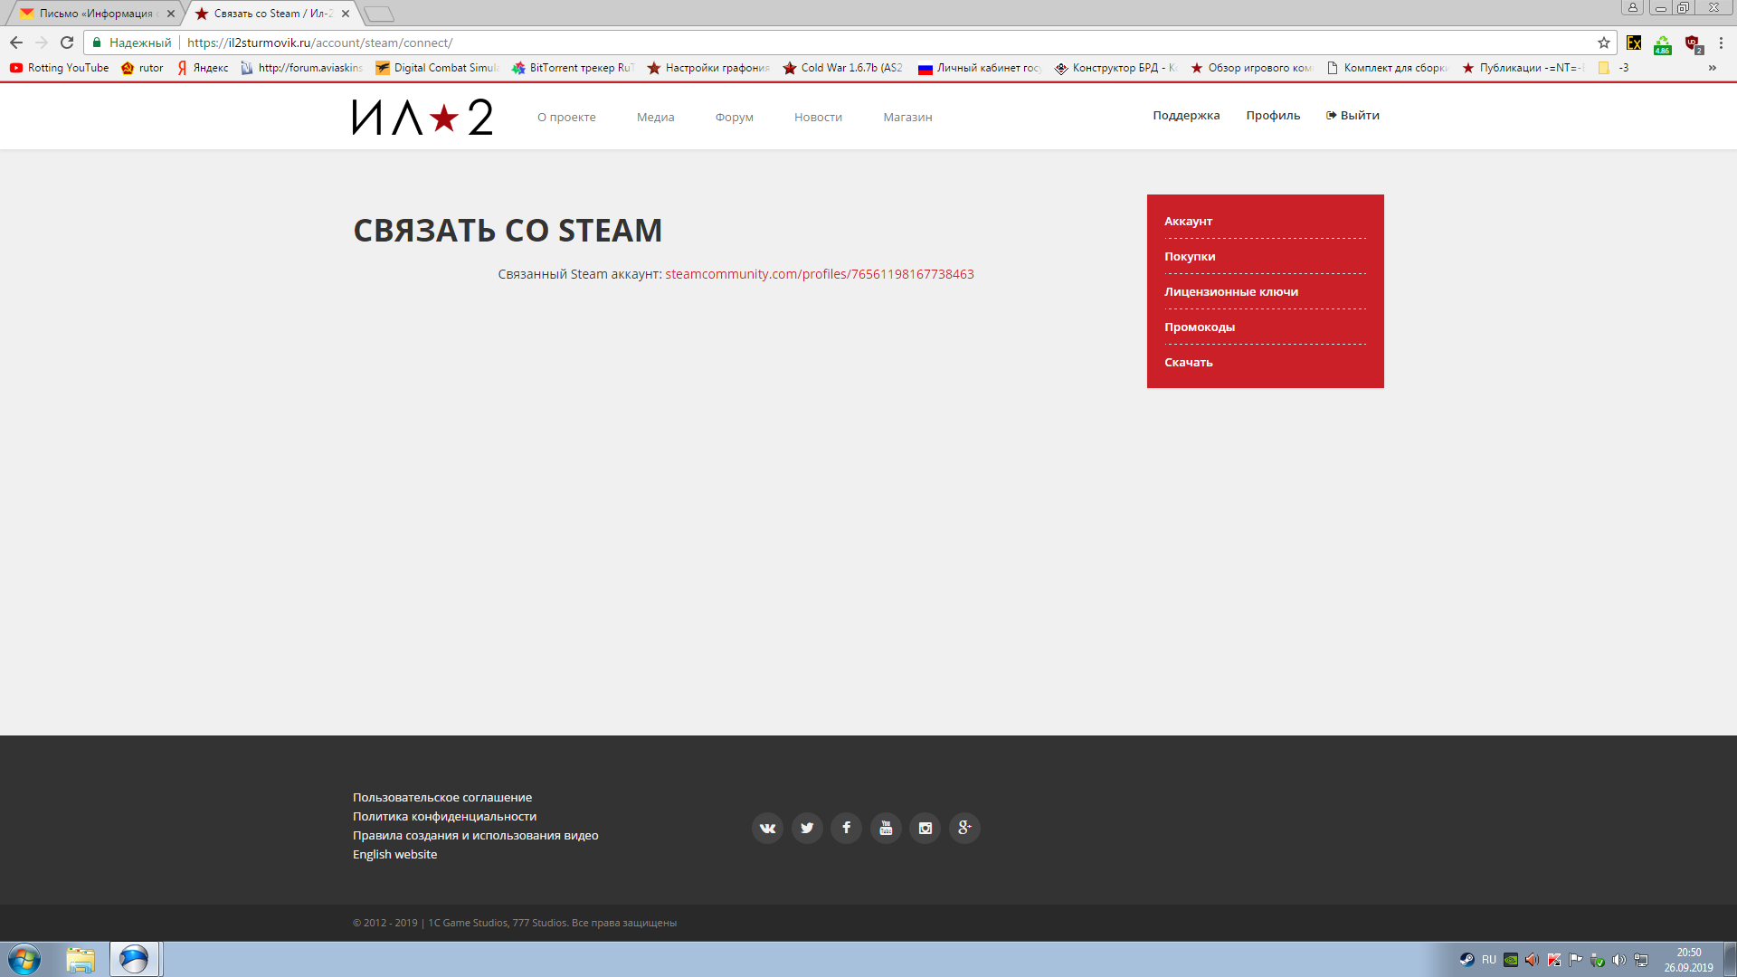1737x977 pixels.
Task: Open the English website footer link
Action: 394,854
